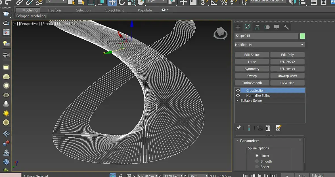This screenshot has width=335, height=177.
Task: Open the Object Paint ribbon tab
Action: tap(114, 10)
